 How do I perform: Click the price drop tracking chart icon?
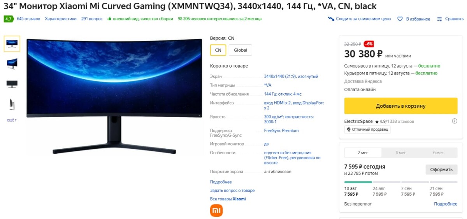pos(331,19)
